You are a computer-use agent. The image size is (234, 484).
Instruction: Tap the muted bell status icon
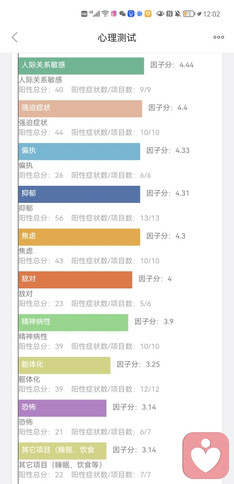[x=177, y=14]
